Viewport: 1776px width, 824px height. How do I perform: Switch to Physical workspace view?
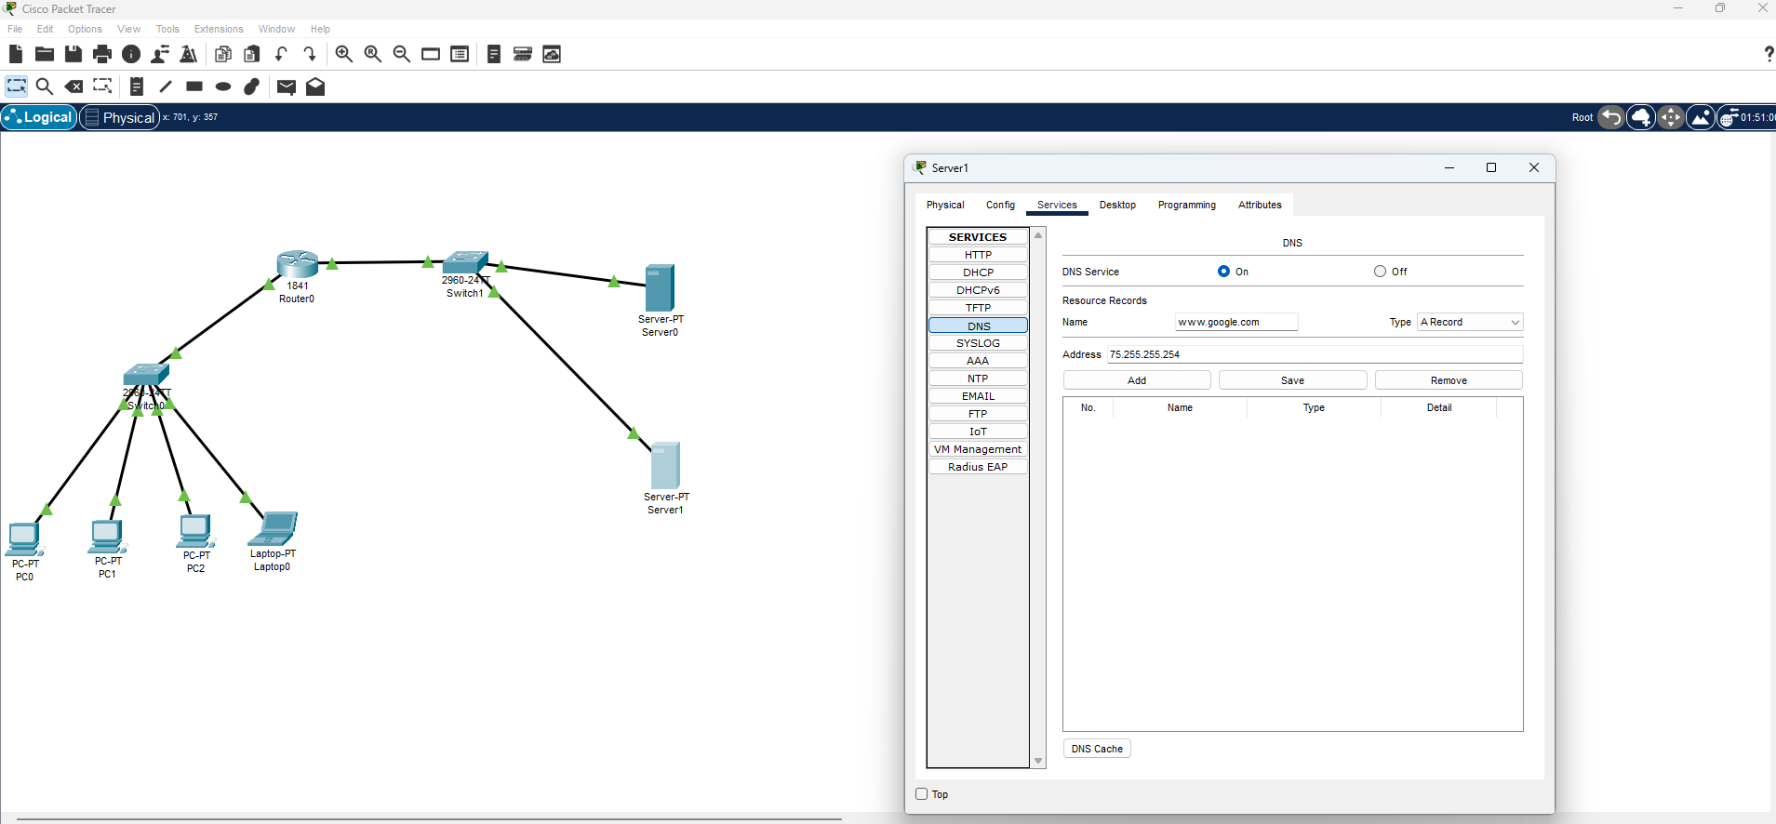(x=120, y=117)
